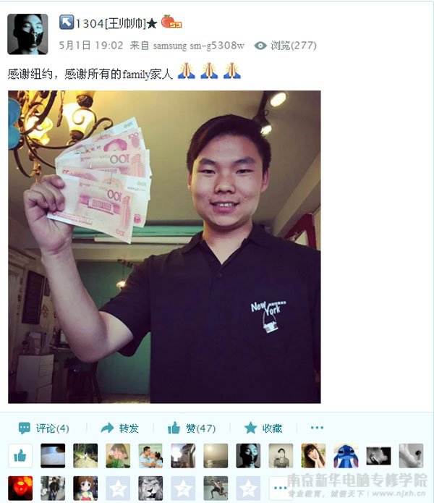Open the blue Stitch avatar liker

(346, 455)
